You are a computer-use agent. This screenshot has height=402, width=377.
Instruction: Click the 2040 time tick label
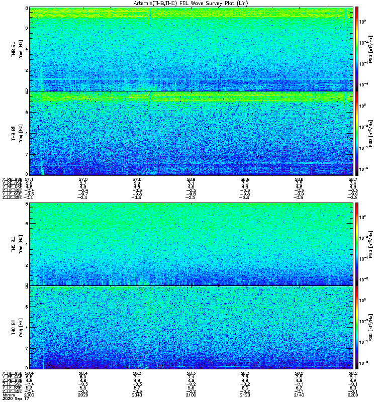point(137,395)
